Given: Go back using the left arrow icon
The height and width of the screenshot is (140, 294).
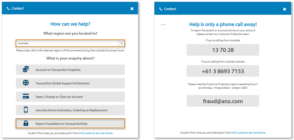Looking at the screenshot, I should coord(164,25).
